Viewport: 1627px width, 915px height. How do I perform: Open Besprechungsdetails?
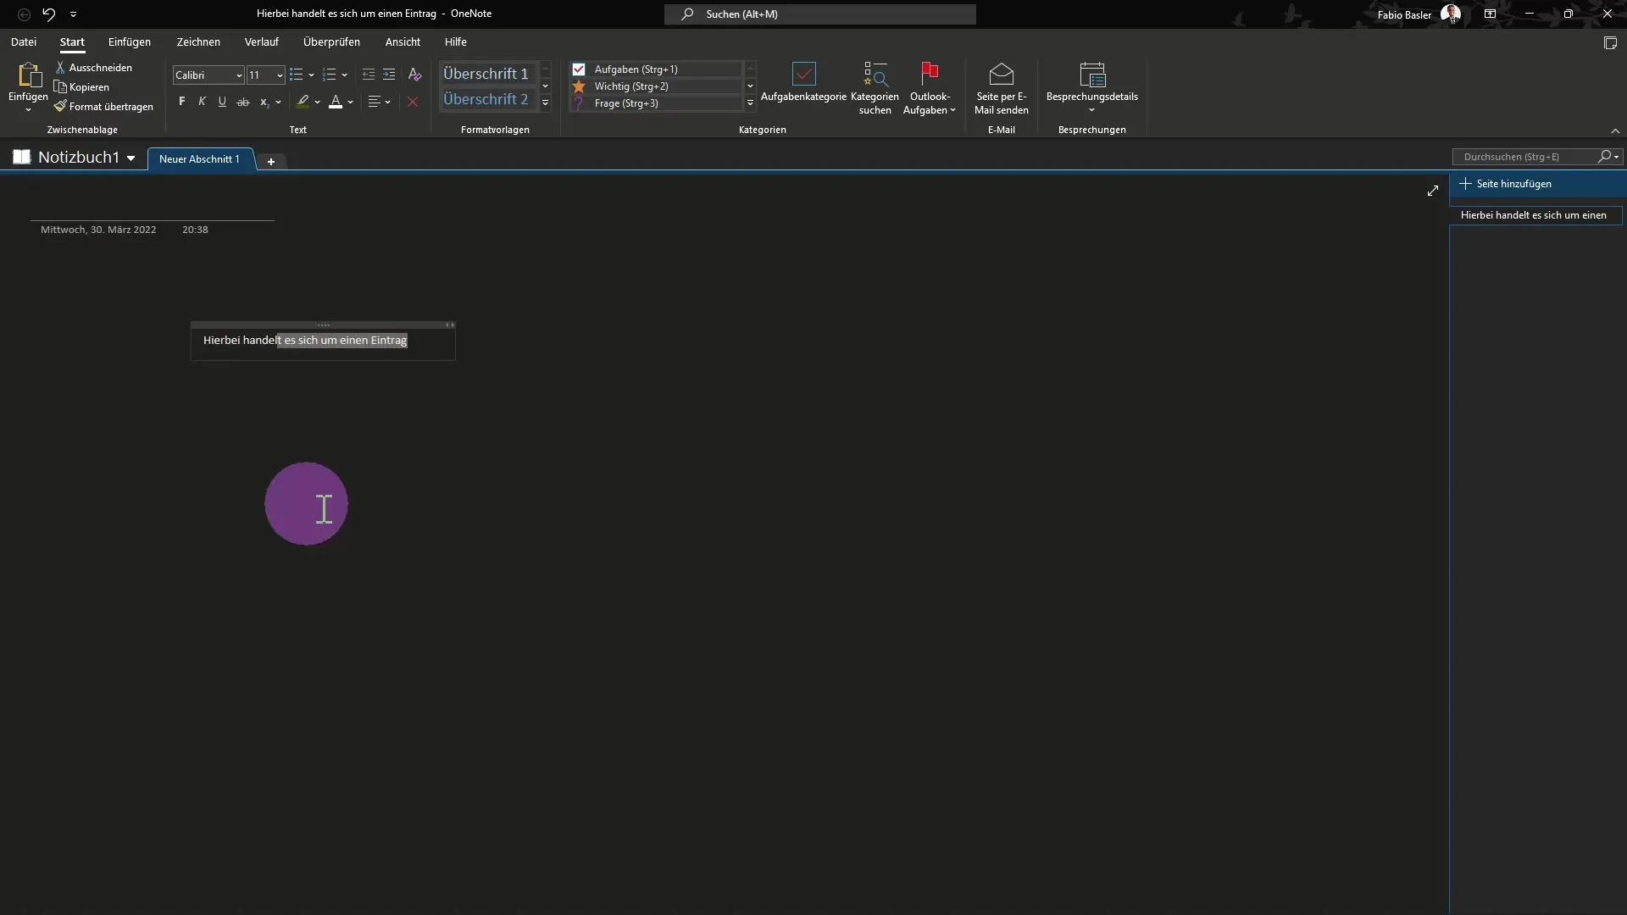click(x=1092, y=88)
